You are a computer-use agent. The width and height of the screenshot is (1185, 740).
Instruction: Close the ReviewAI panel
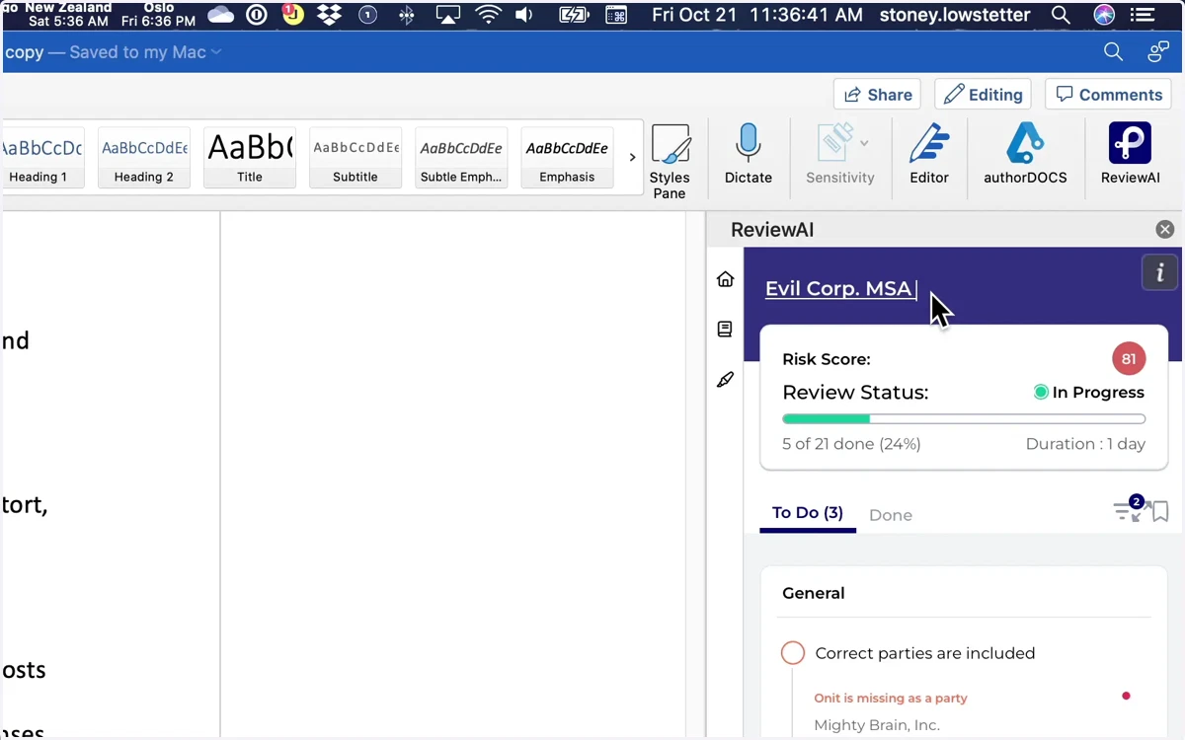click(1165, 230)
